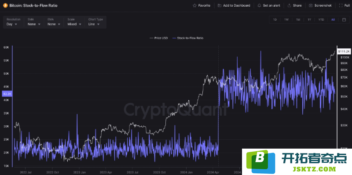Select the 1M time range
352x175 pixels.
[x=298, y=20]
